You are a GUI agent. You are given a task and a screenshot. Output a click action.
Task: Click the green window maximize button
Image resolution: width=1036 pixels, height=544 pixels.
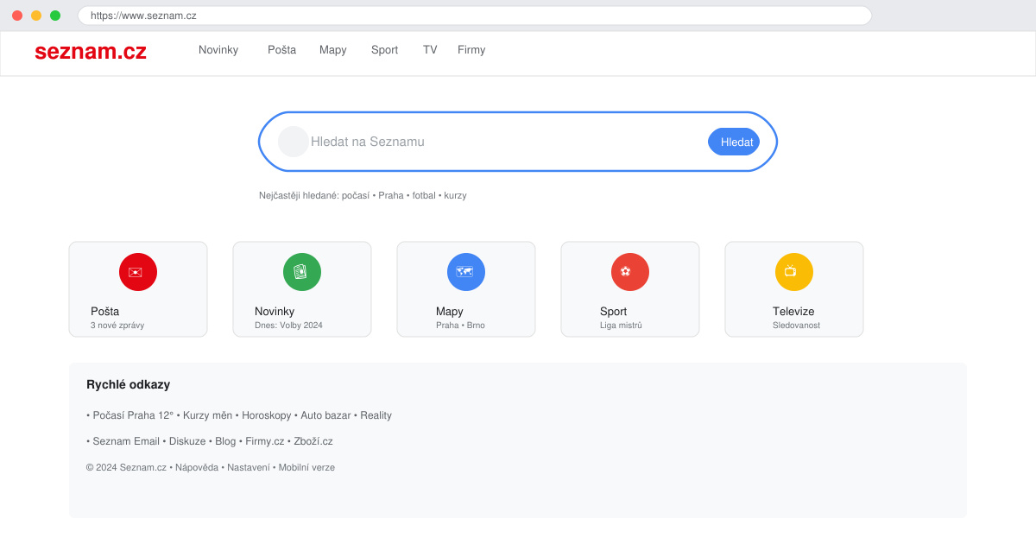(x=55, y=16)
